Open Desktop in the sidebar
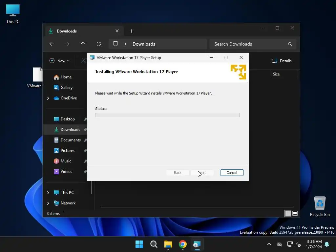336x252 pixels. point(68,119)
